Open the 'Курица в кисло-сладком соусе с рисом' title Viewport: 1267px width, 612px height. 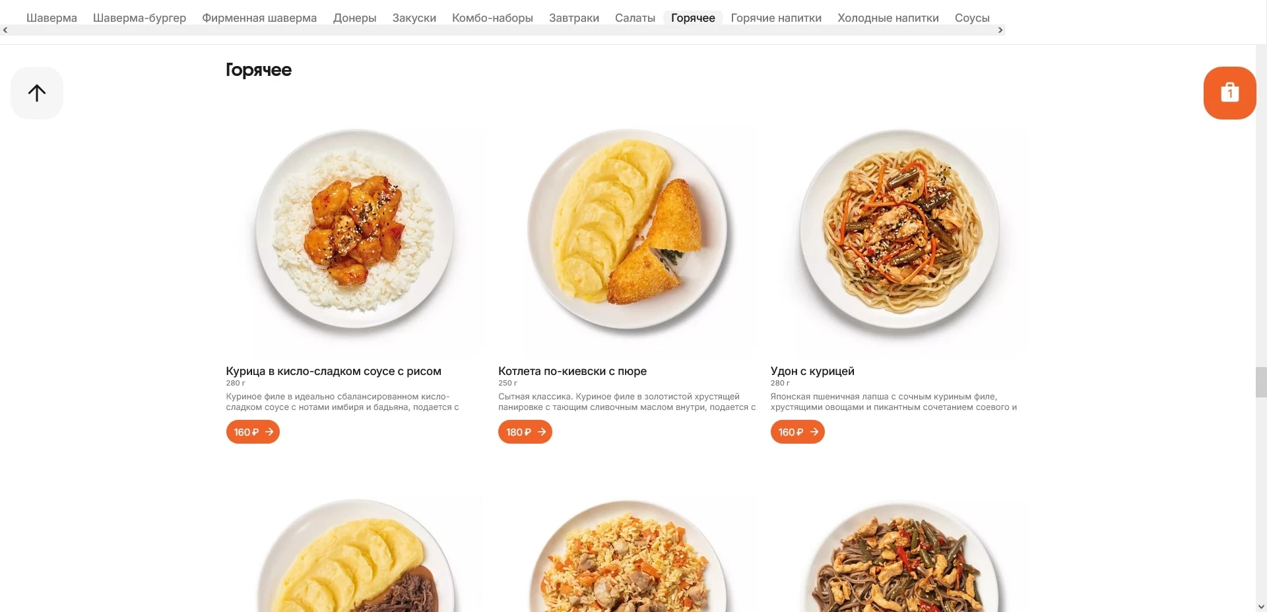click(333, 371)
